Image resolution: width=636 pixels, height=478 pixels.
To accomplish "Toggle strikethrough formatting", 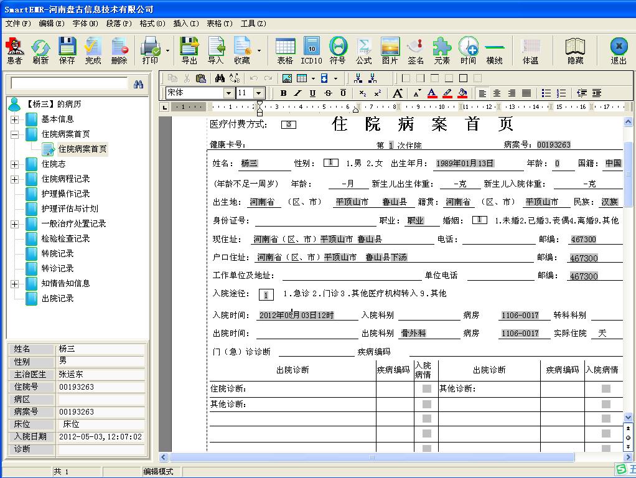I will (x=328, y=93).
